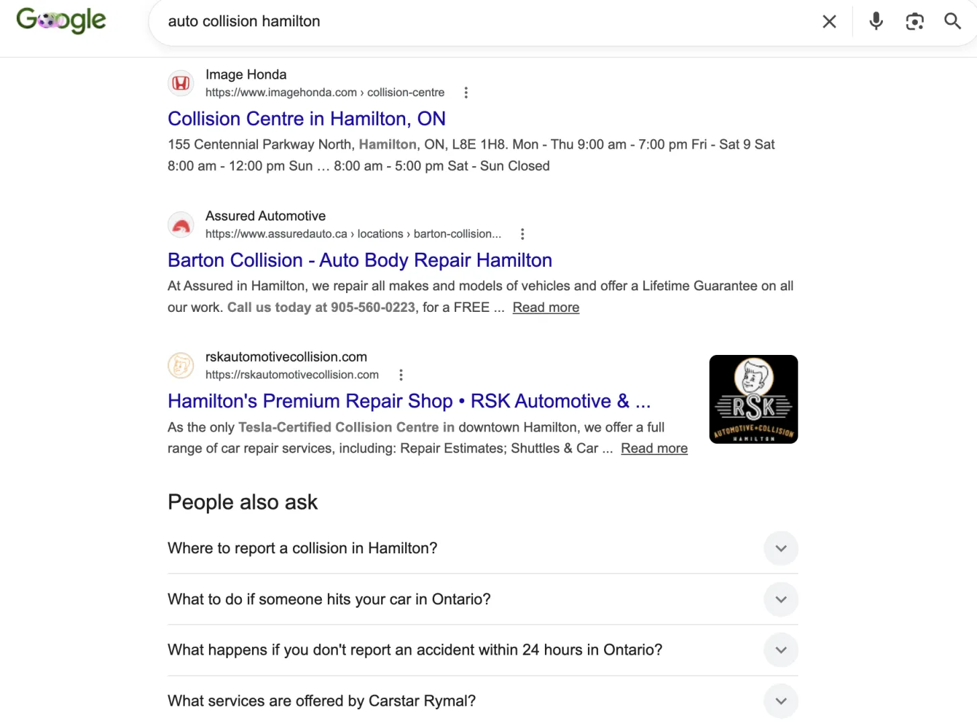Click the magnifying glass search button
This screenshot has width=977, height=726.
point(952,21)
